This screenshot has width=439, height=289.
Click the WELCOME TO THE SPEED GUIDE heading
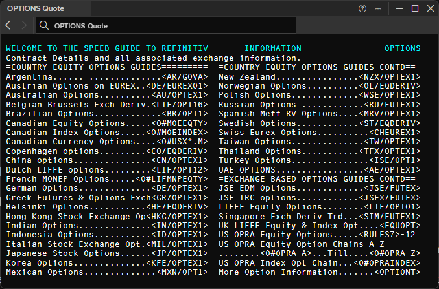tap(107, 48)
